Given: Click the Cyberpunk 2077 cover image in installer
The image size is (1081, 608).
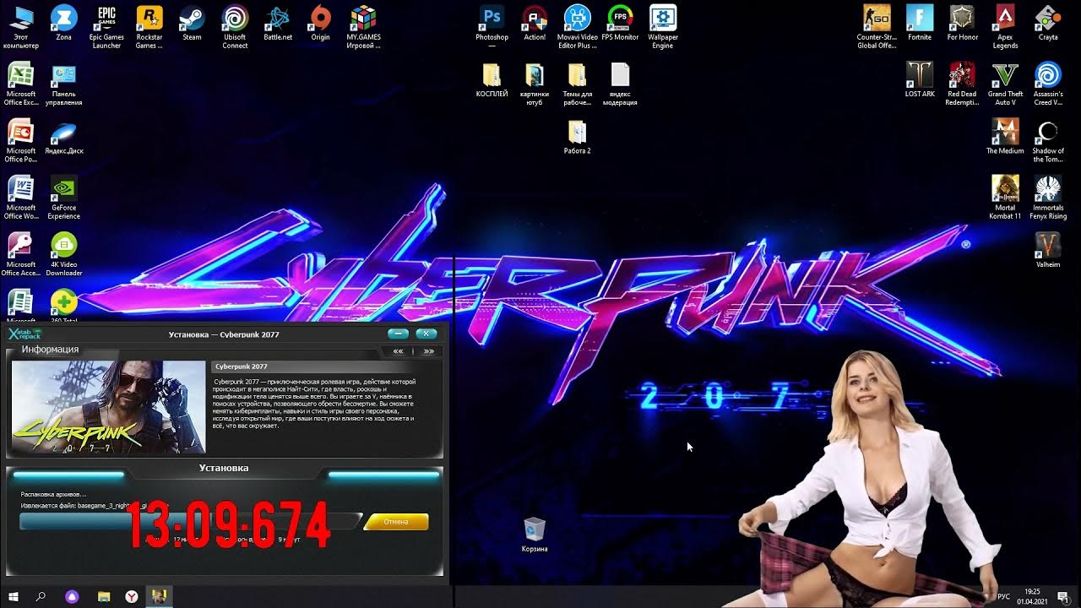Looking at the screenshot, I should pos(108,407).
